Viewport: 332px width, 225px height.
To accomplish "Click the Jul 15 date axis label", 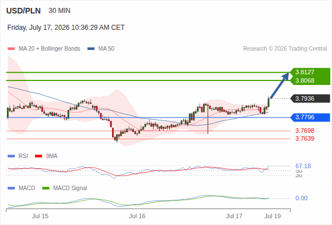I will (40, 216).
